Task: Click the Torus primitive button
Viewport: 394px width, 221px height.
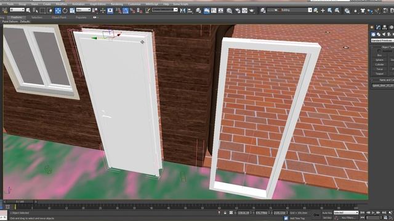Action: (379, 69)
